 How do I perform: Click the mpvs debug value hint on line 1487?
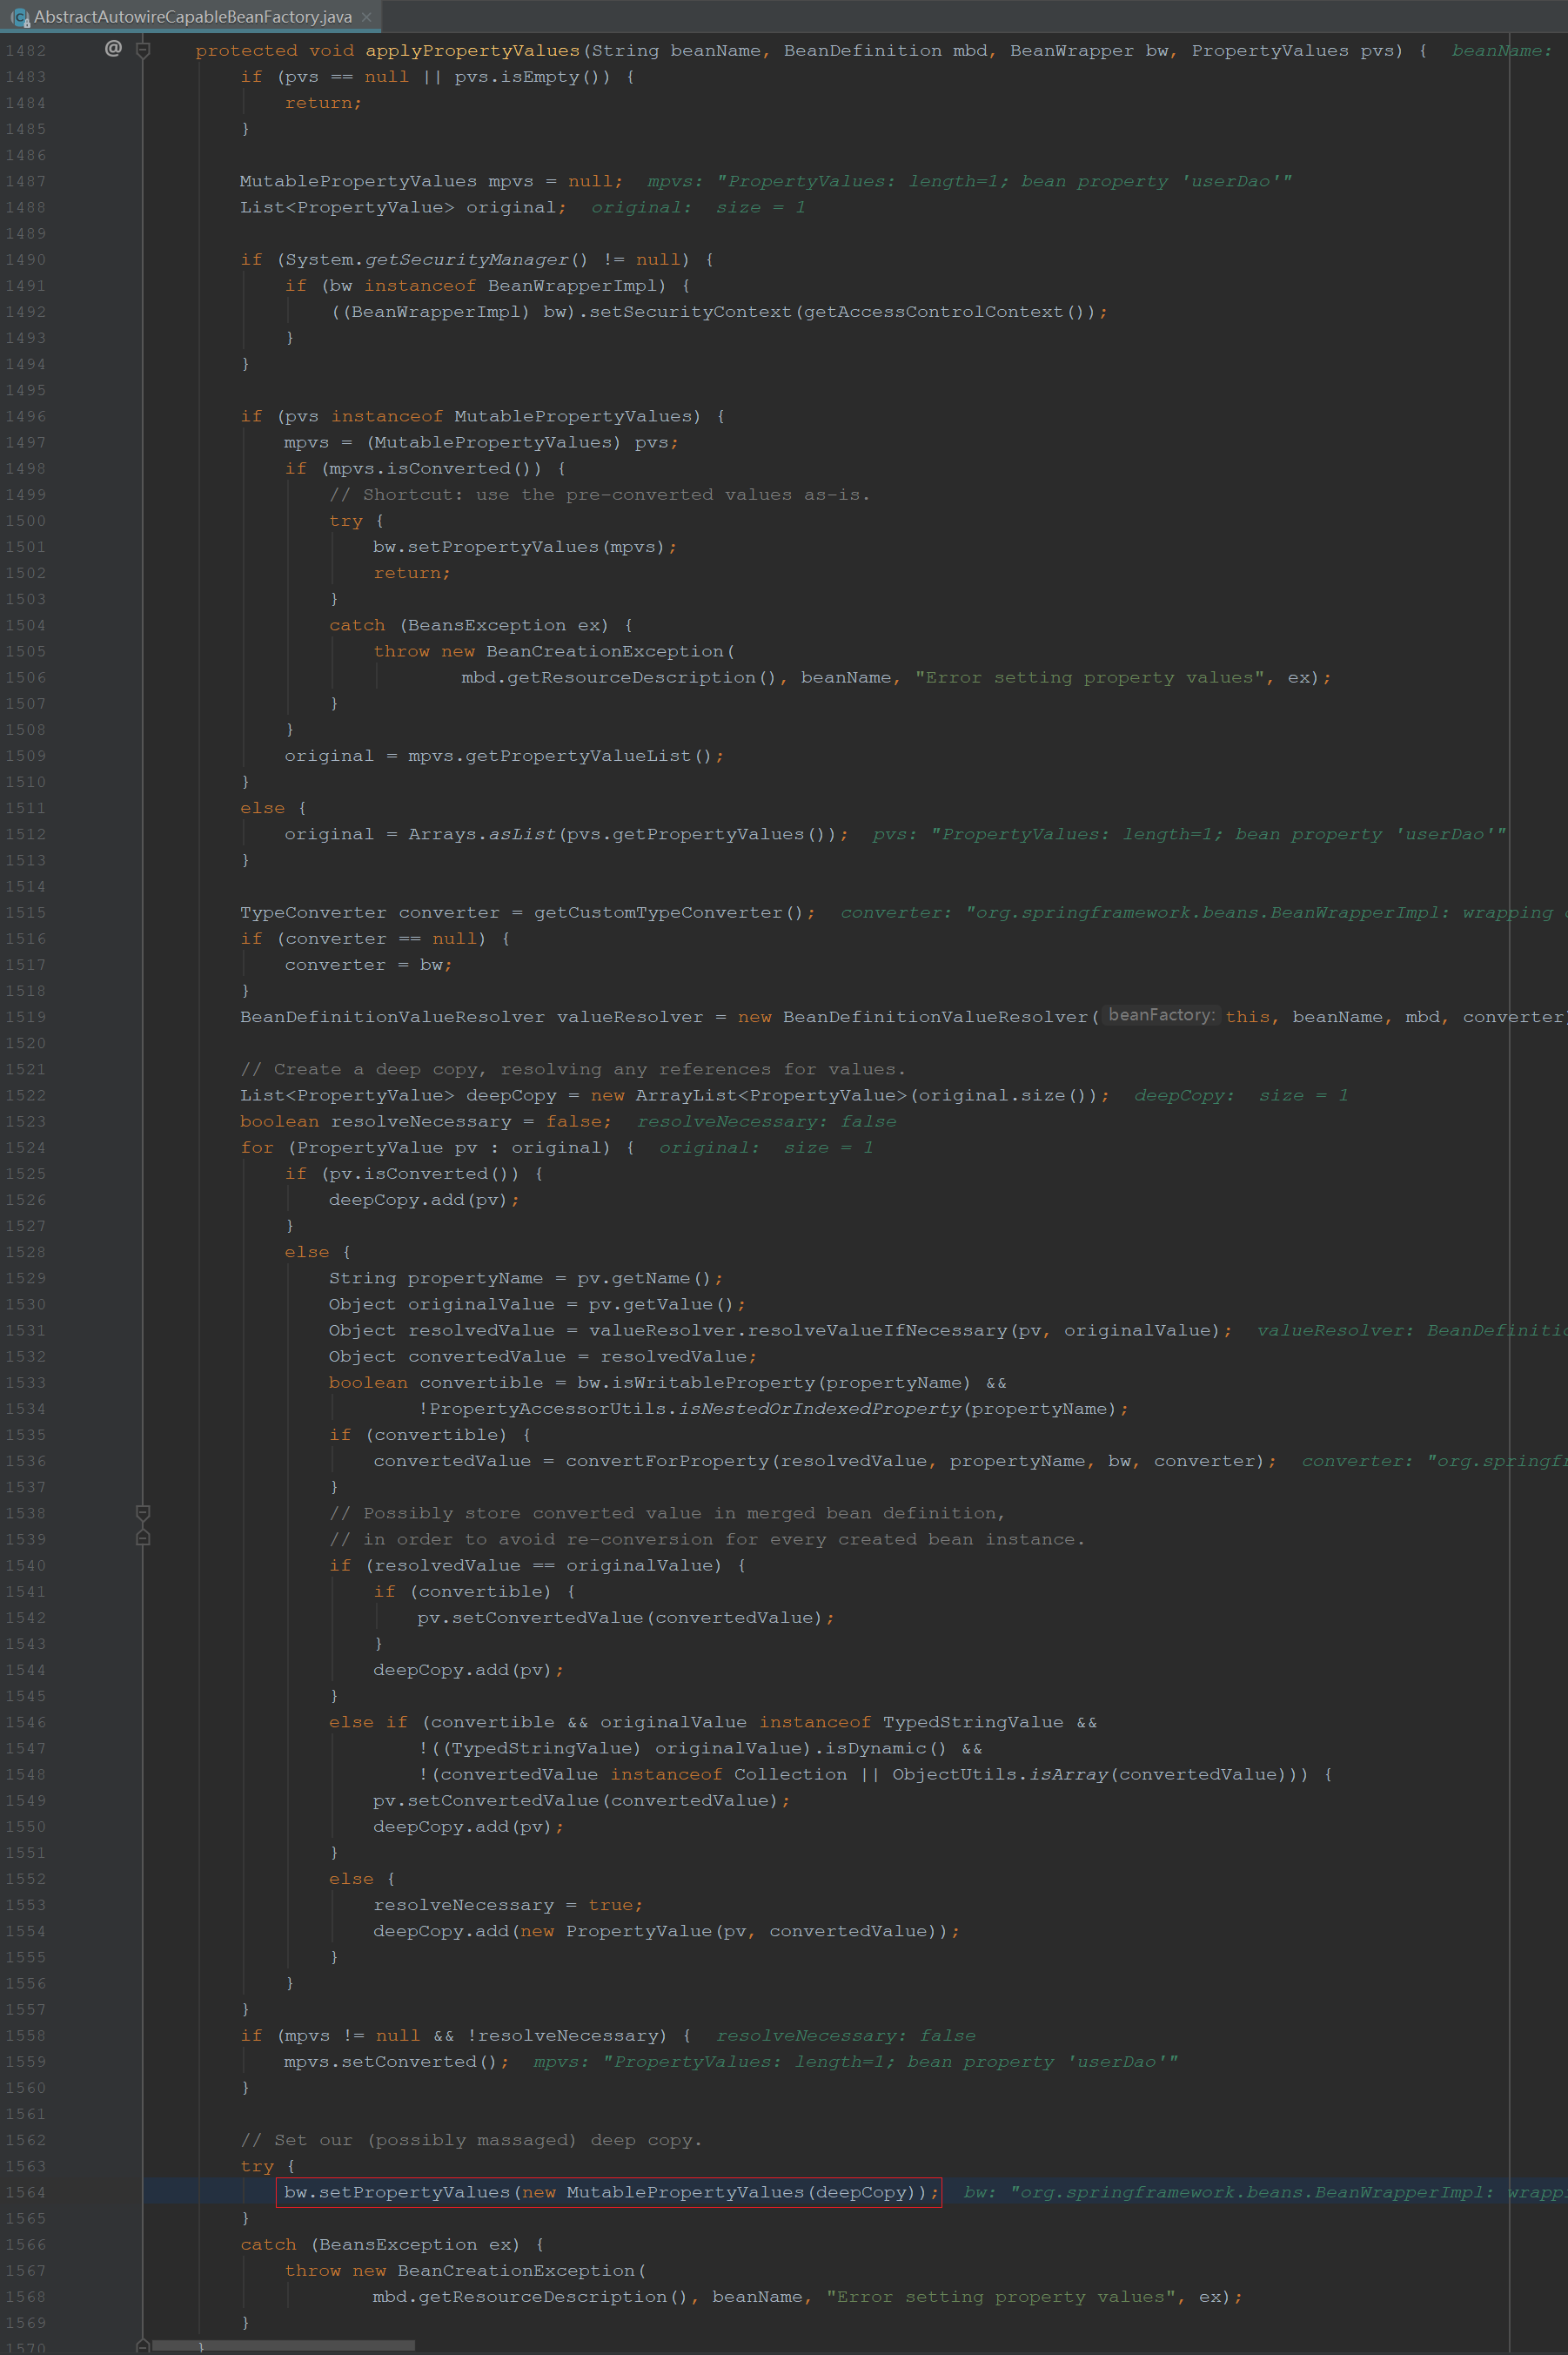970,181
